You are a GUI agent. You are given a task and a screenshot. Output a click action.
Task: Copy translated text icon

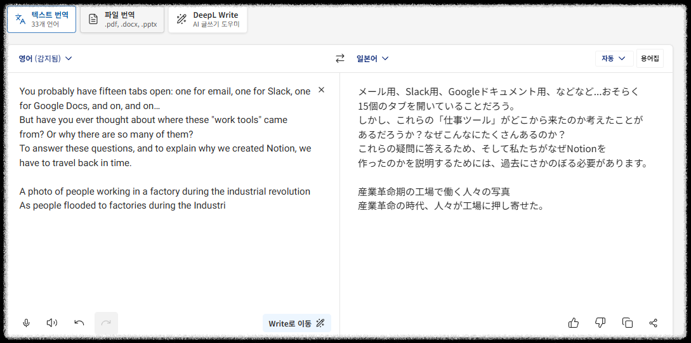point(627,323)
